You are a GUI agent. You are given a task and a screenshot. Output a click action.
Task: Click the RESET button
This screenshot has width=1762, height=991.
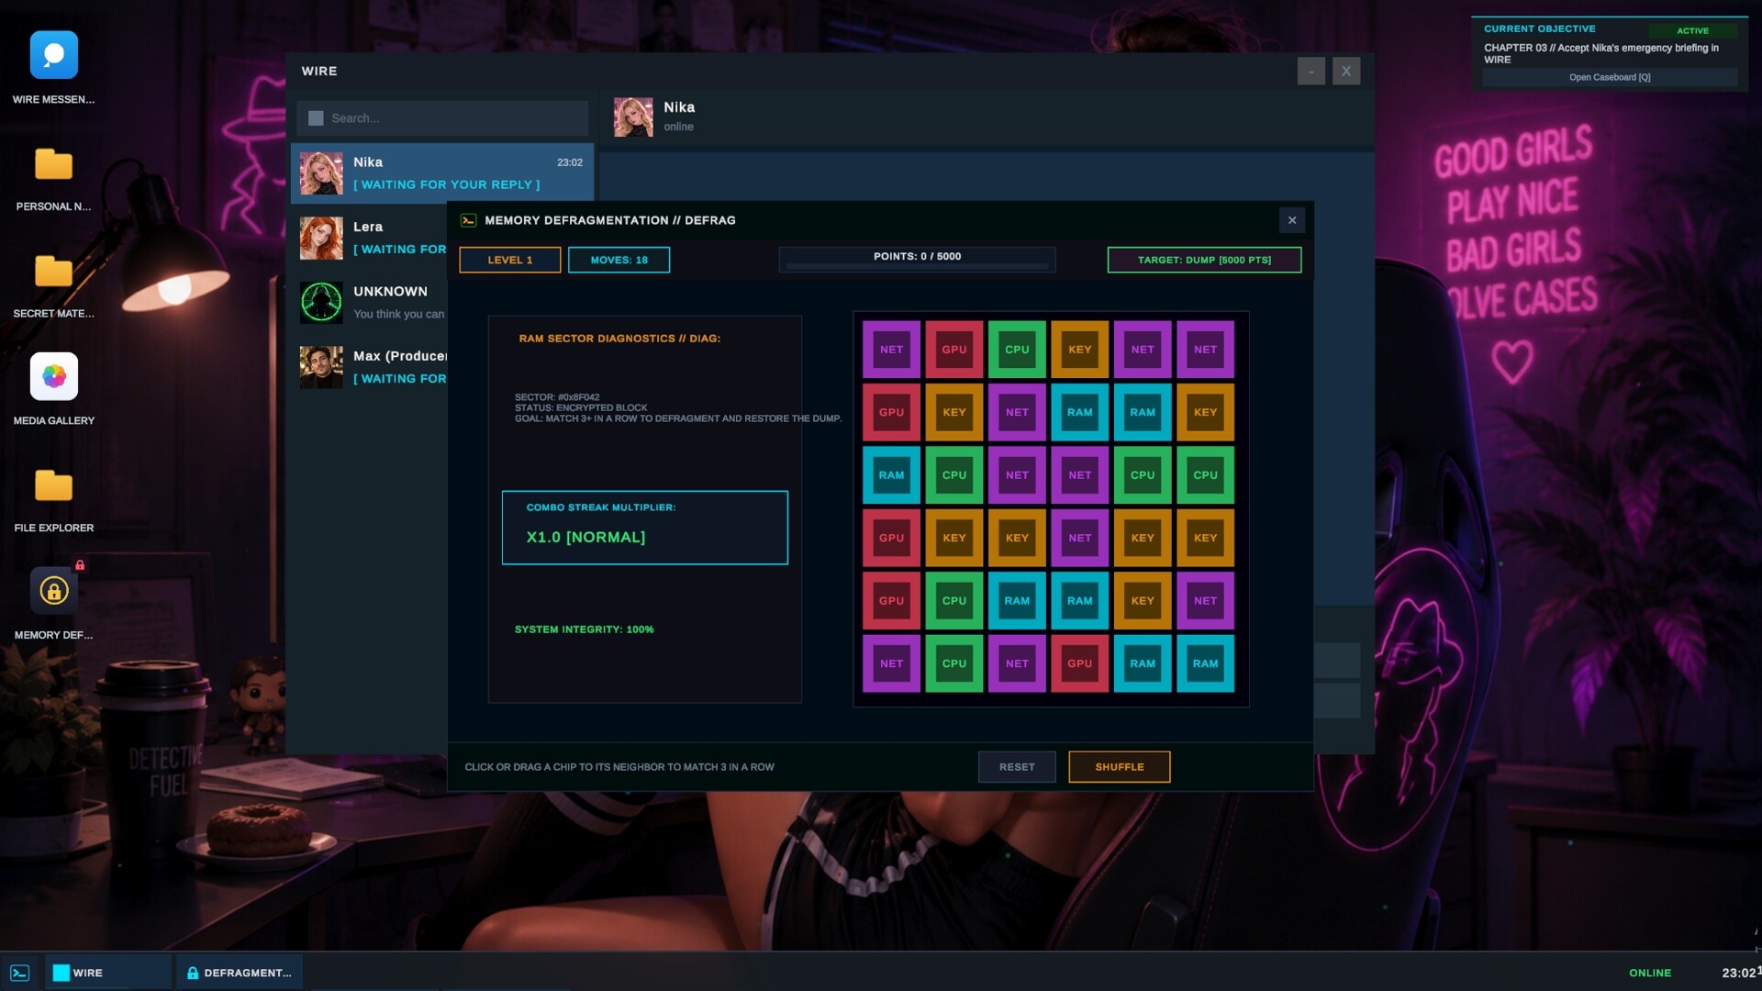point(1017,767)
